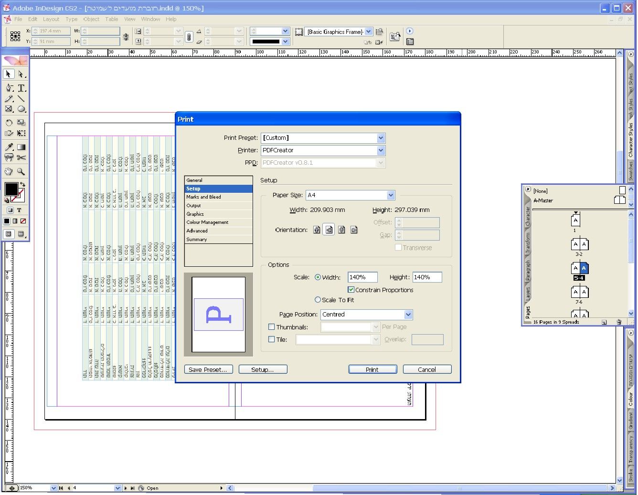
Task: Choose the Eyedropper tool
Action: (9, 147)
